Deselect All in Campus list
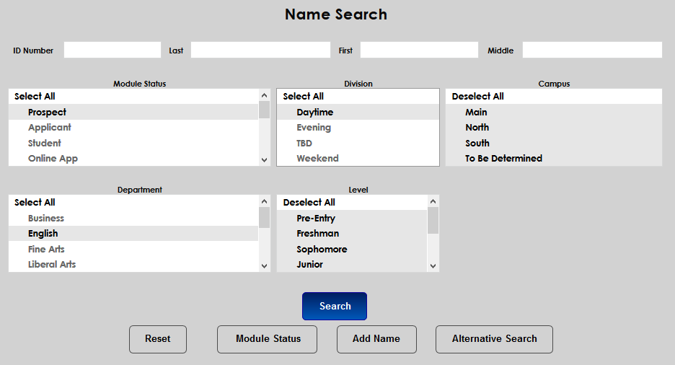Viewport: 675px width, 365px height. [477, 97]
